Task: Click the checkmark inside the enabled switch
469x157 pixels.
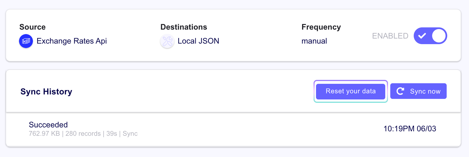Action: 422,36
